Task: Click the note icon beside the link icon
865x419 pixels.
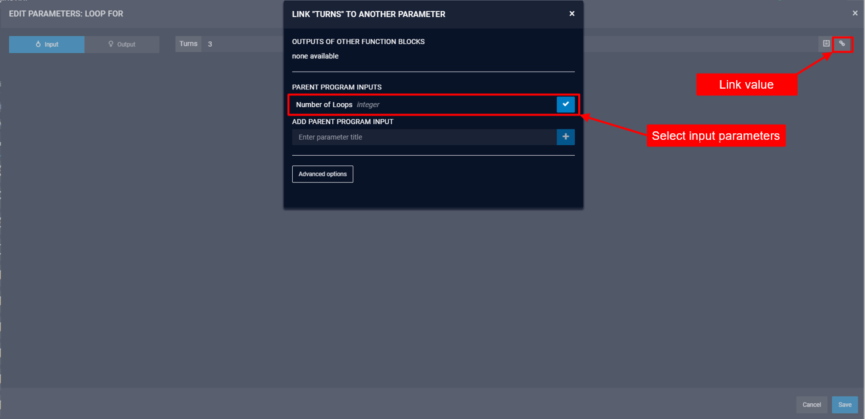Action: click(826, 44)
